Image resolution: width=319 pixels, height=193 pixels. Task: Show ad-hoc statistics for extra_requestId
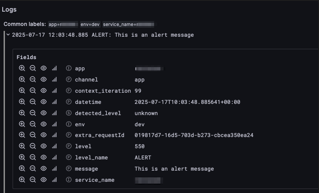tap(54, 135)
